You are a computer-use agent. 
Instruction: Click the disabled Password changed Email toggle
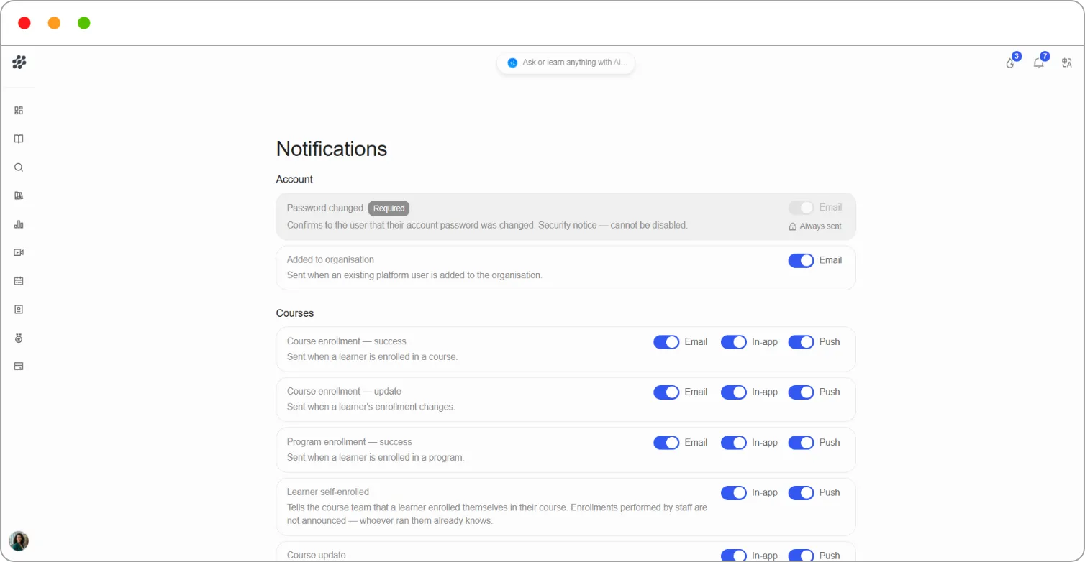(801, 208)
